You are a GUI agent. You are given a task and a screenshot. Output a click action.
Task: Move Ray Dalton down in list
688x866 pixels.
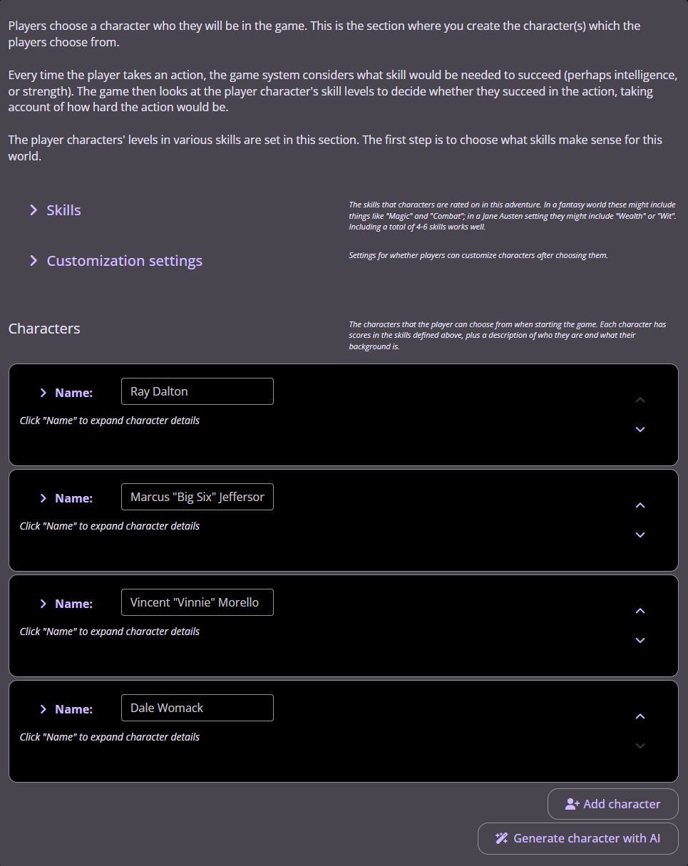640,430
